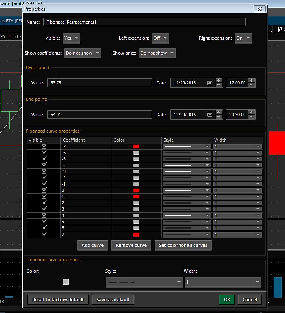Open width dropdown for coefficient -7
This screenshot has height=313, width=285.
(238, 146)
